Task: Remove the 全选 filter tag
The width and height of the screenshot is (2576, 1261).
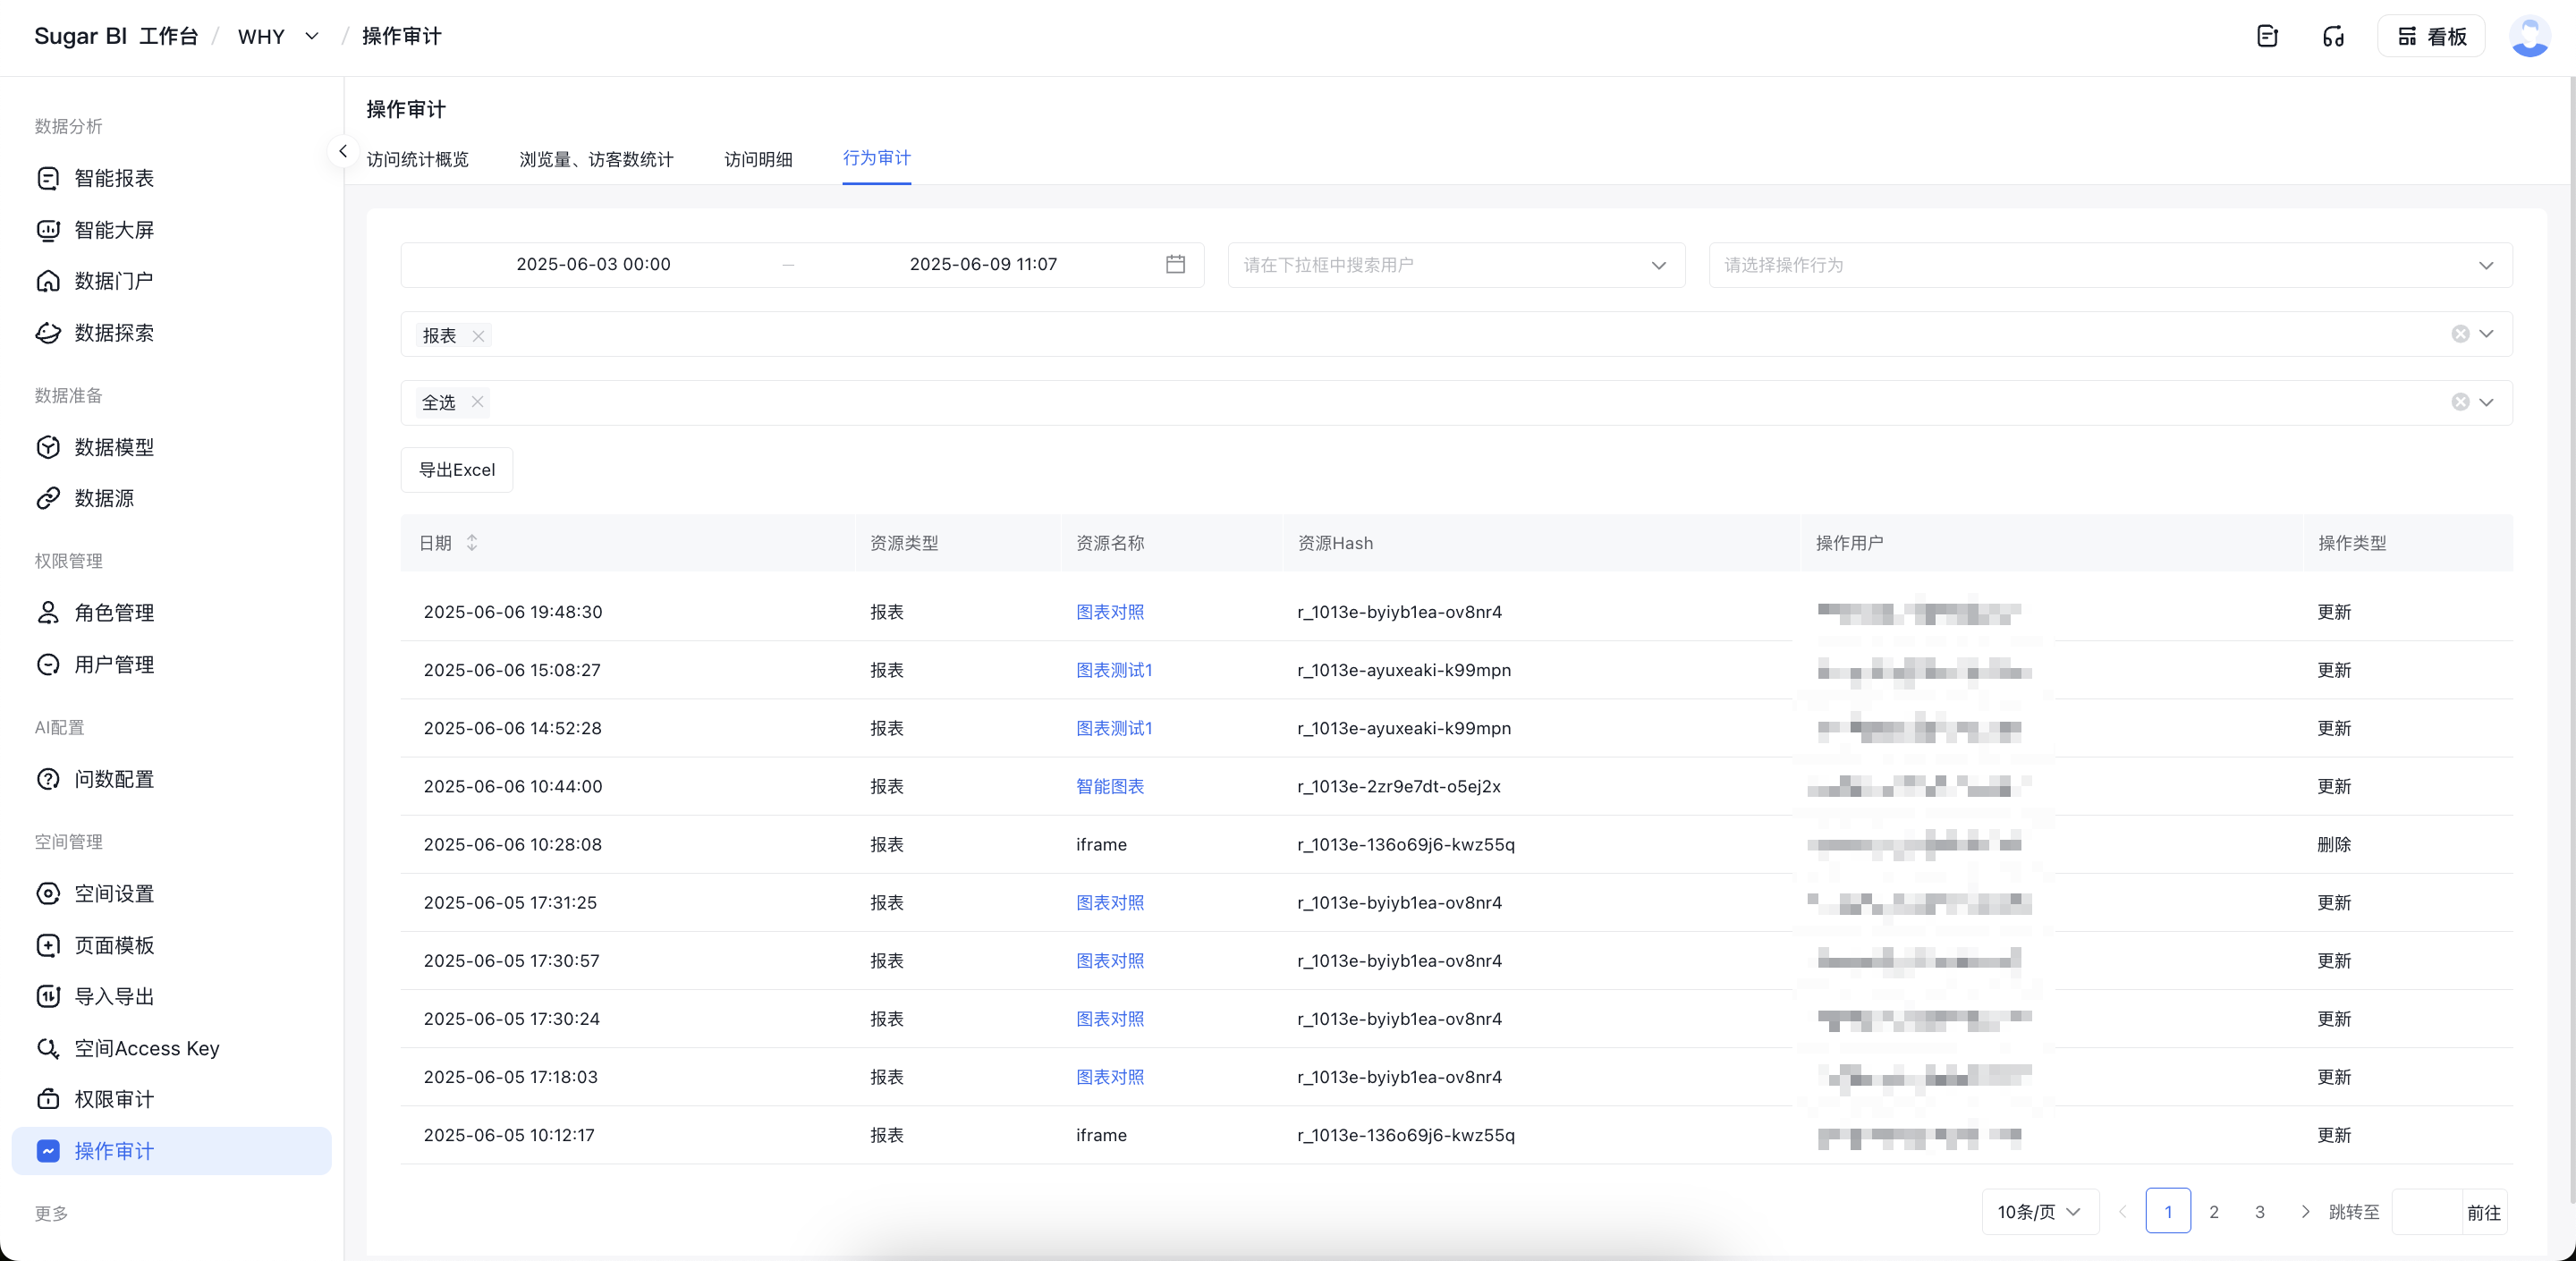Action: 477,402
